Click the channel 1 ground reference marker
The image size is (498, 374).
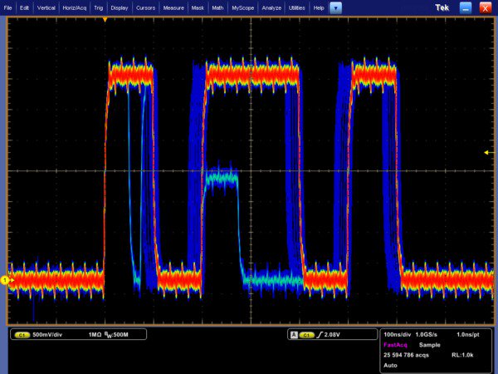tap(5, 281)
